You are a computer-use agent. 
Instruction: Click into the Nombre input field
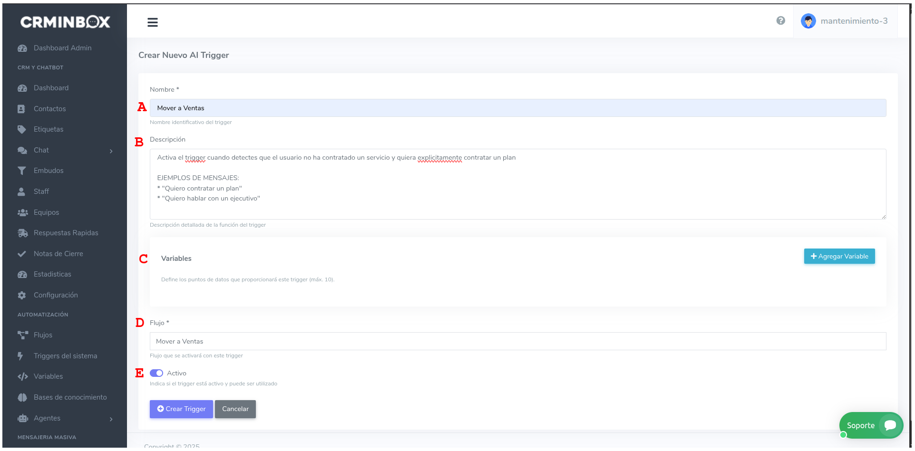[517, 108]
